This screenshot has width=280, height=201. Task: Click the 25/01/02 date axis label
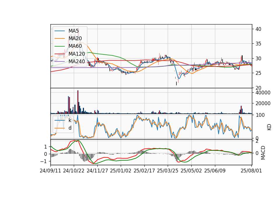121,171
